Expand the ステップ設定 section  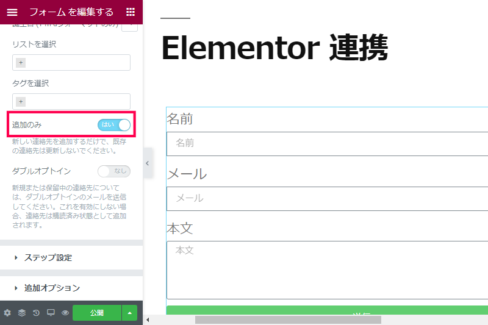71,257
